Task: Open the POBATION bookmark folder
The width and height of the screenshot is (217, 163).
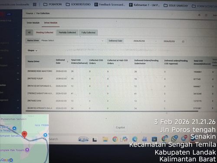Action: click(53, 4)
